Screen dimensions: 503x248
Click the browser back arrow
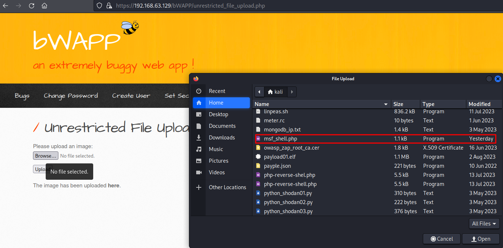[5, 6]
